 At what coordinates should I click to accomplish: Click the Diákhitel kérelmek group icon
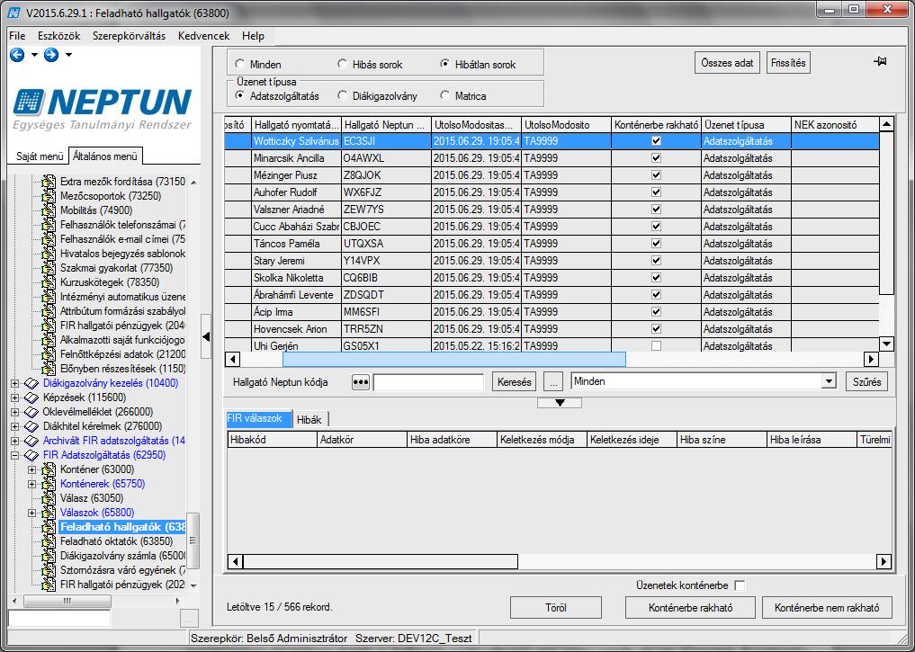(x=31, y=426)
